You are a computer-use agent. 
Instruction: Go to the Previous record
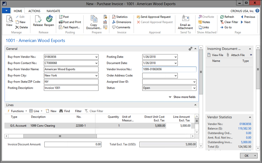point(248,17)
